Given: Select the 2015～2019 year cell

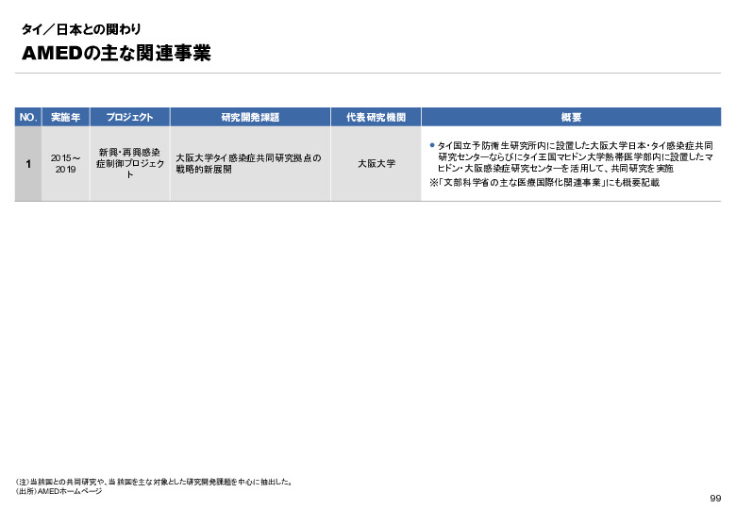Looking at the screenshot, I should click(x=66, y=164).
